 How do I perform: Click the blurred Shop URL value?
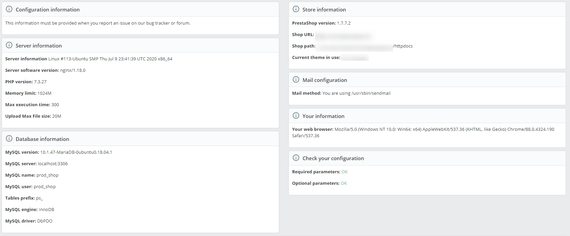[x=343, y=35]
